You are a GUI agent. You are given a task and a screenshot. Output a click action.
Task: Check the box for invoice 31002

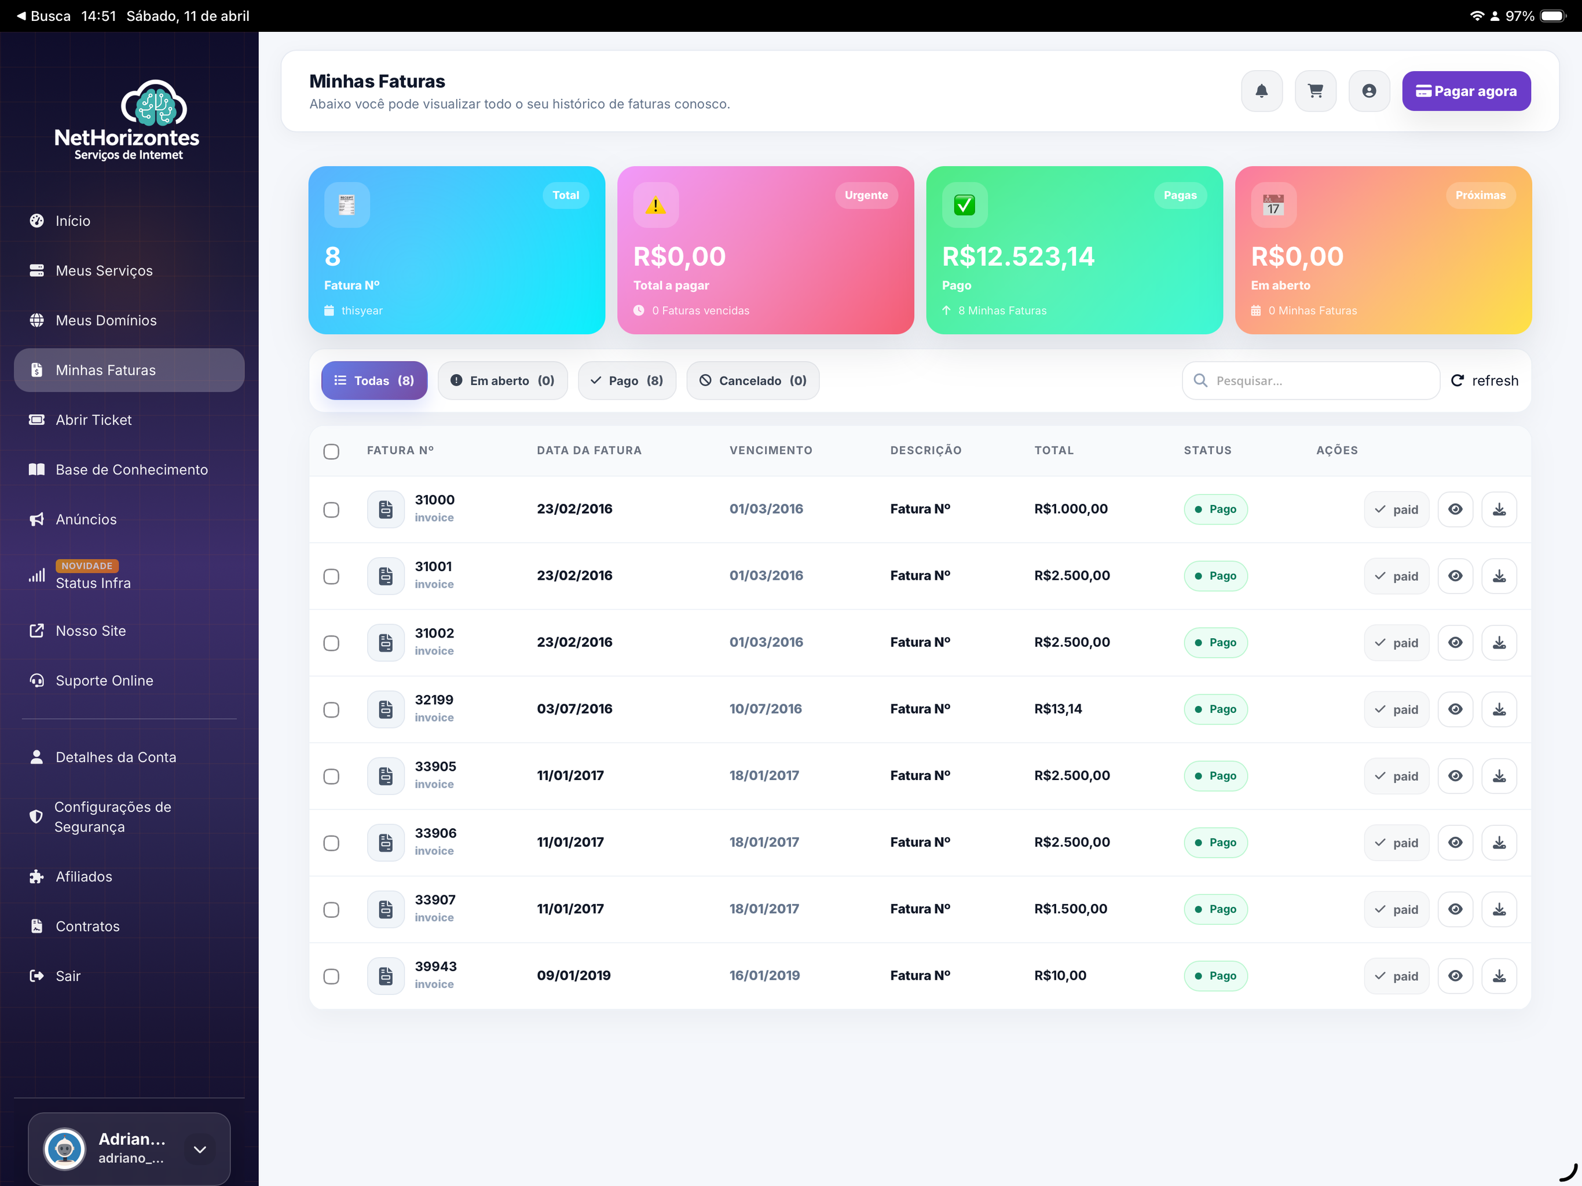pyautogui.click(x=331, y=643)
